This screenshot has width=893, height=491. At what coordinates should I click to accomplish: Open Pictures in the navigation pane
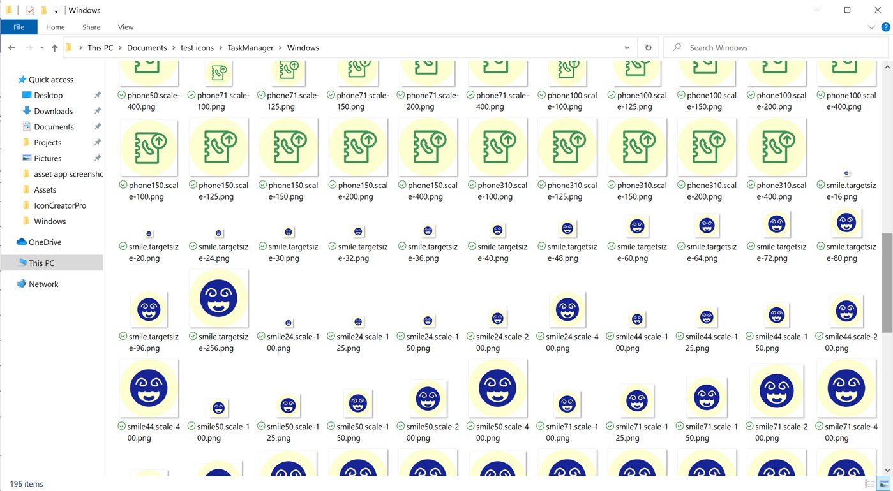point(47,158)
